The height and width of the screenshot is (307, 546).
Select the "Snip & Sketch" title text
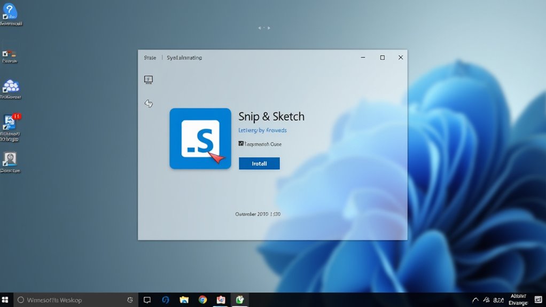(x=271, y=116)
